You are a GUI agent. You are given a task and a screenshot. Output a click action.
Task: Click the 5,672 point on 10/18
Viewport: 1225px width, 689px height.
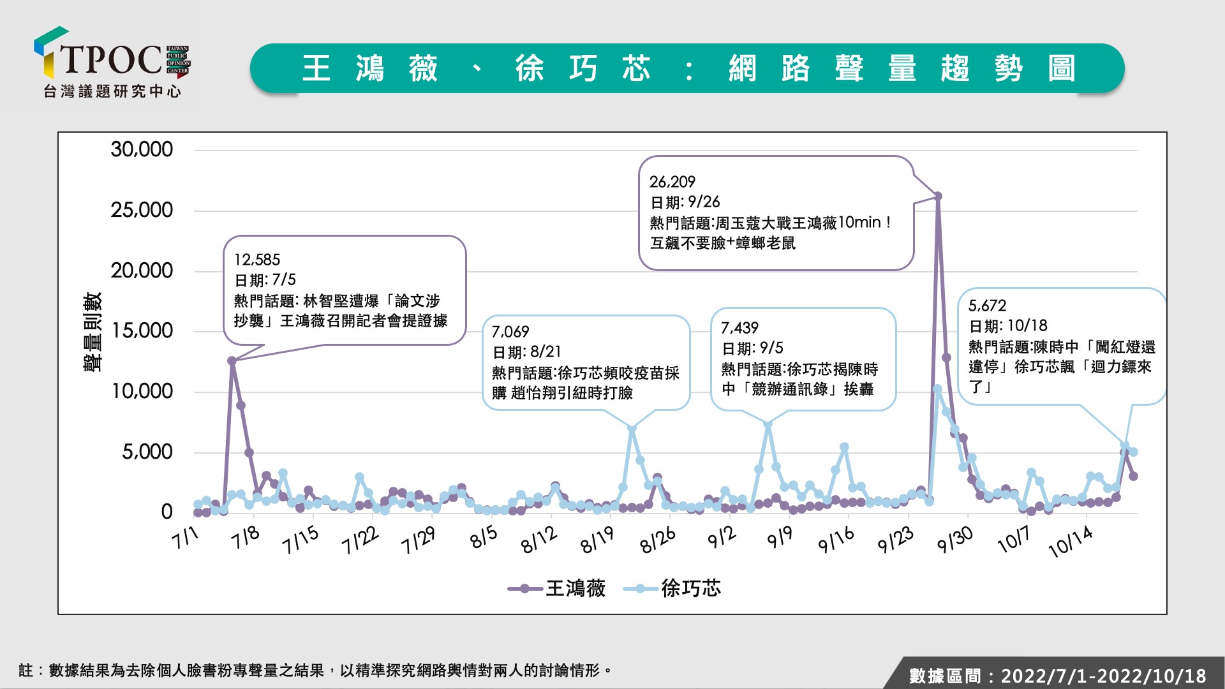[1124, 445]
